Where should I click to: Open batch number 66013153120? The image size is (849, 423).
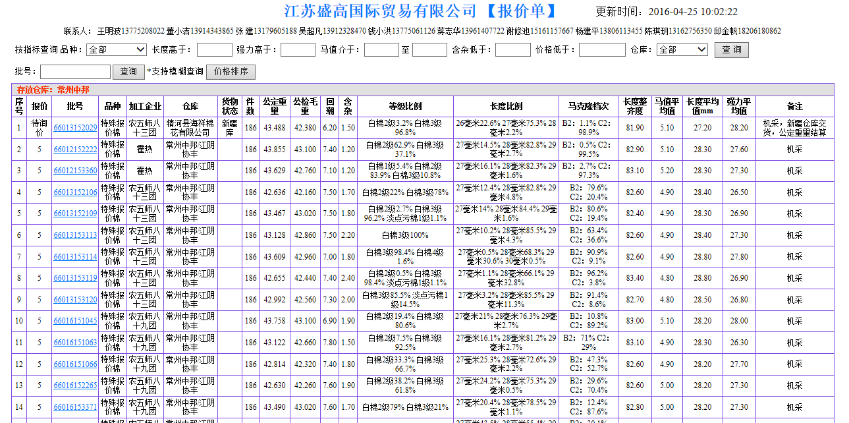click(x=75, y=300)
